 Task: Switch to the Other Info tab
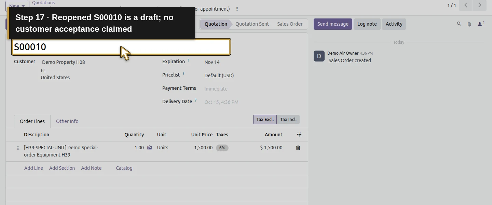67,121
